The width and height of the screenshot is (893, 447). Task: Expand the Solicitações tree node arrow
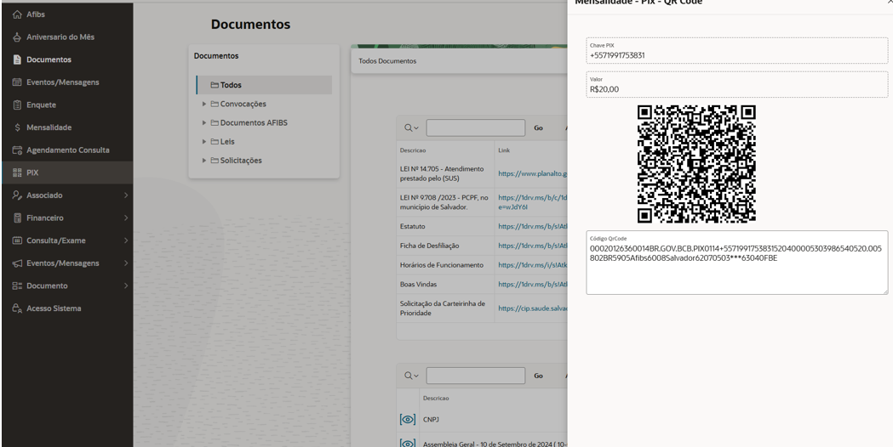pyautogui.click(x=204, y=161)
